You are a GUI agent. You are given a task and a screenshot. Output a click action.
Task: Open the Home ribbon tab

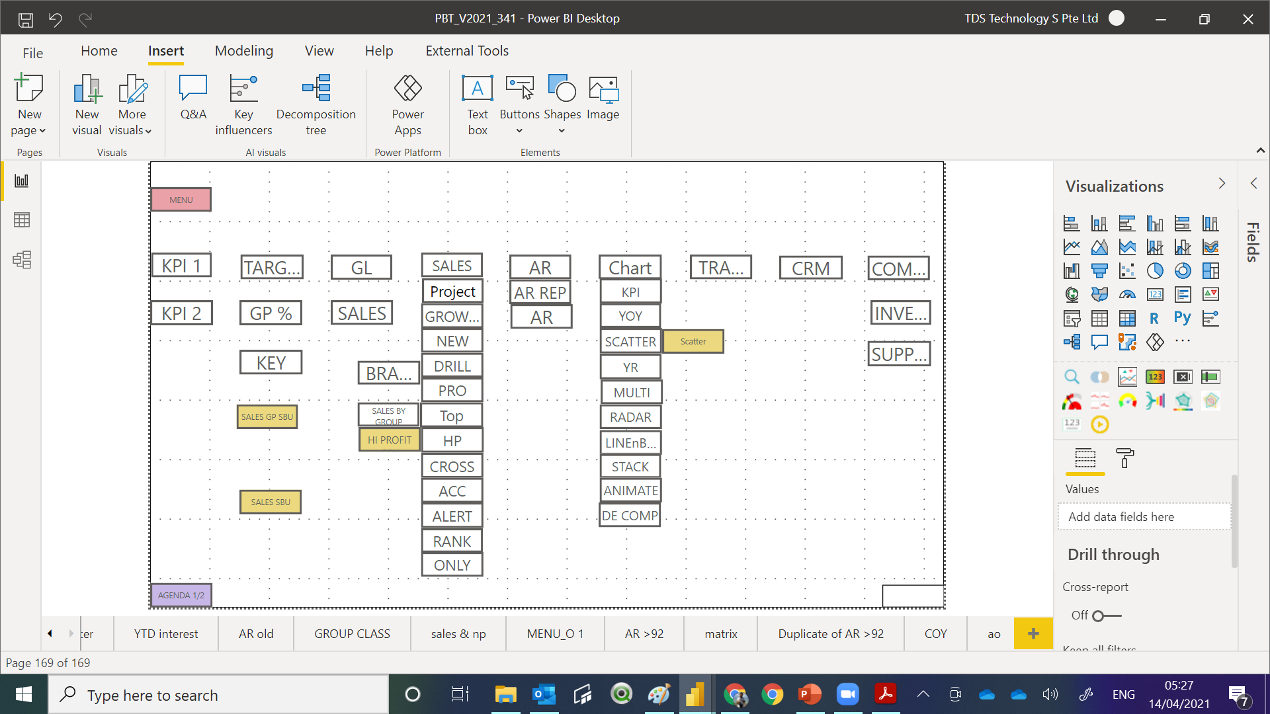pyautogui.click(x=99, y=51)
